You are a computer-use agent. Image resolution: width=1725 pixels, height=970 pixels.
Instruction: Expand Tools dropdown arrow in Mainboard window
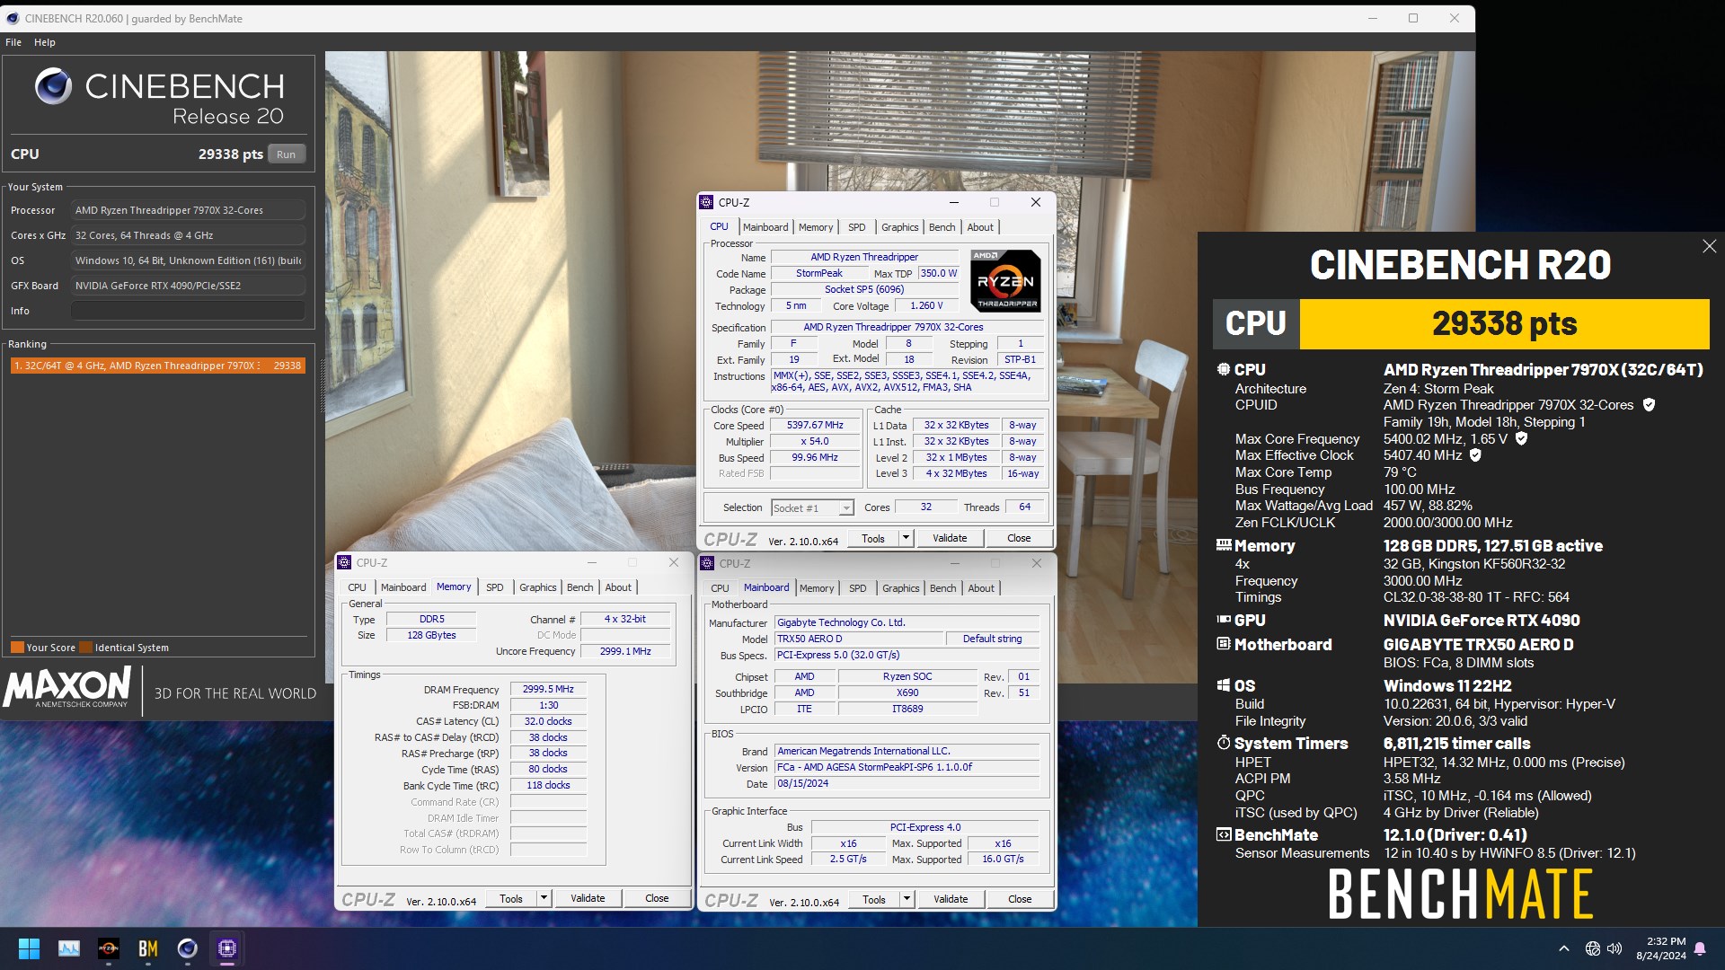pos(907,899)
